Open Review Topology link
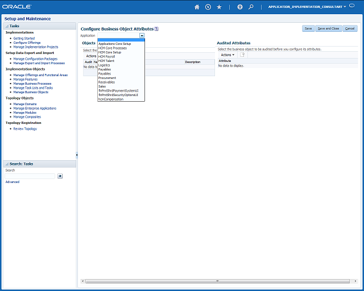Screen dimensions: 364x291 25,128
